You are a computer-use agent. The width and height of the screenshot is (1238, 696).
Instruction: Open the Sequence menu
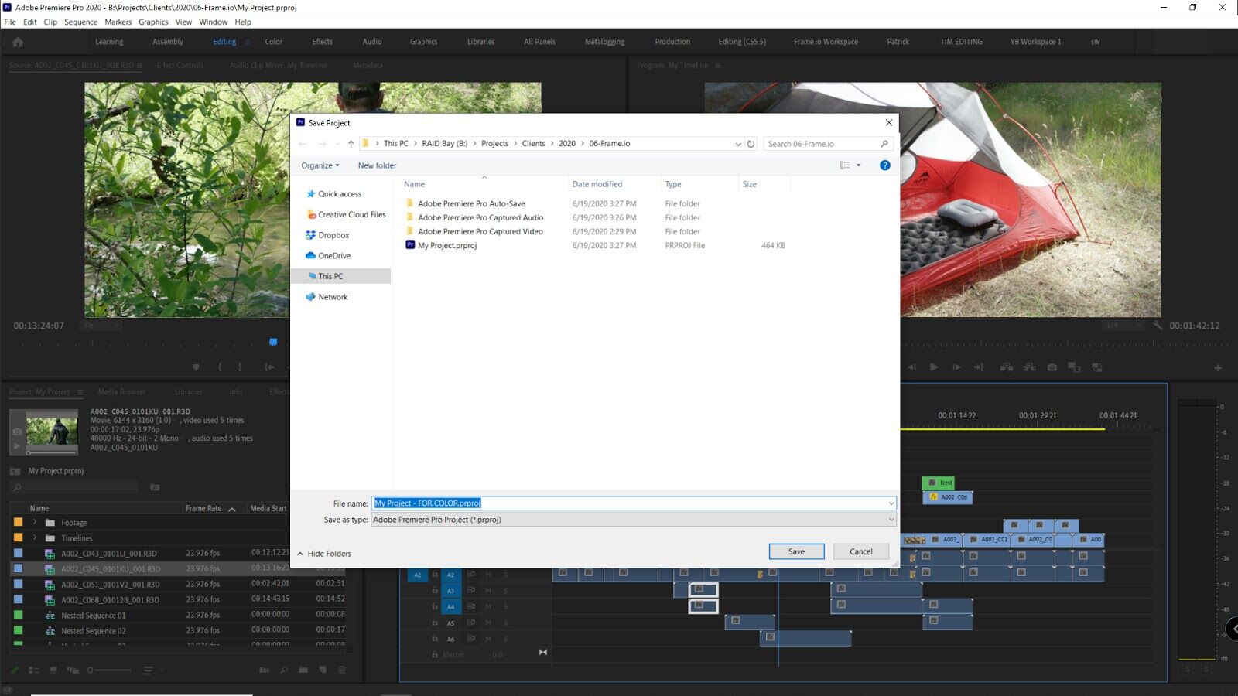pyautogui.click(x=80, y=22)
